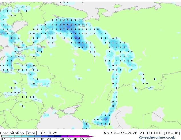Click the "25" legend scale label
Viewport: 181px width, 140px height.
coord(55,139)
